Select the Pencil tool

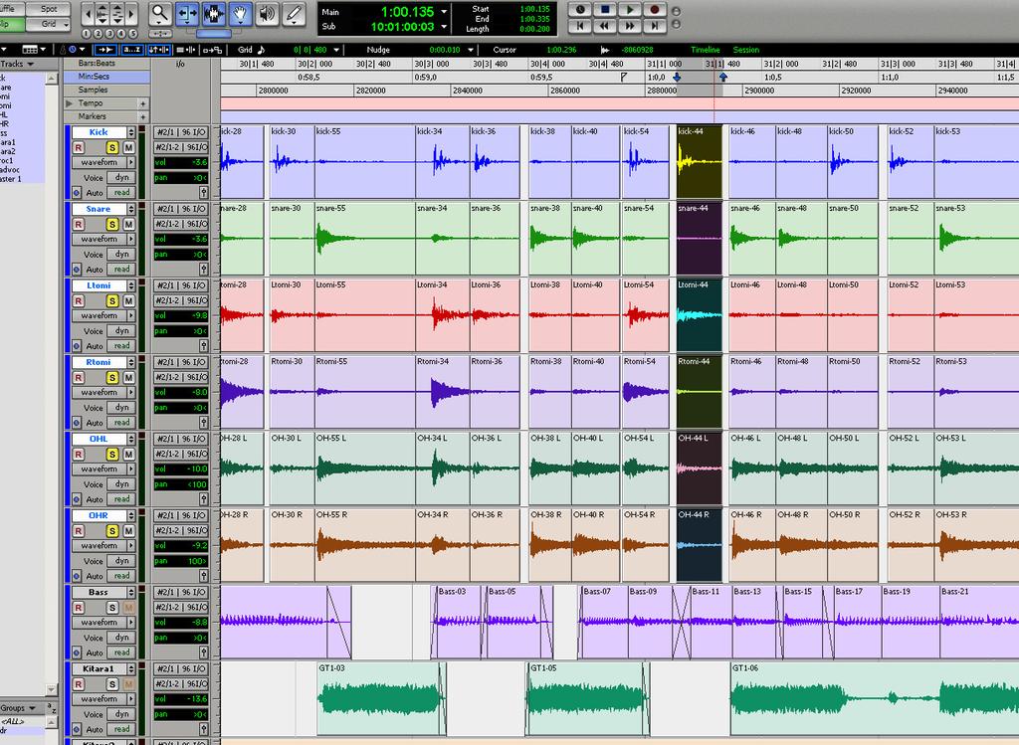pyautogui.click(x=294, y=14)
